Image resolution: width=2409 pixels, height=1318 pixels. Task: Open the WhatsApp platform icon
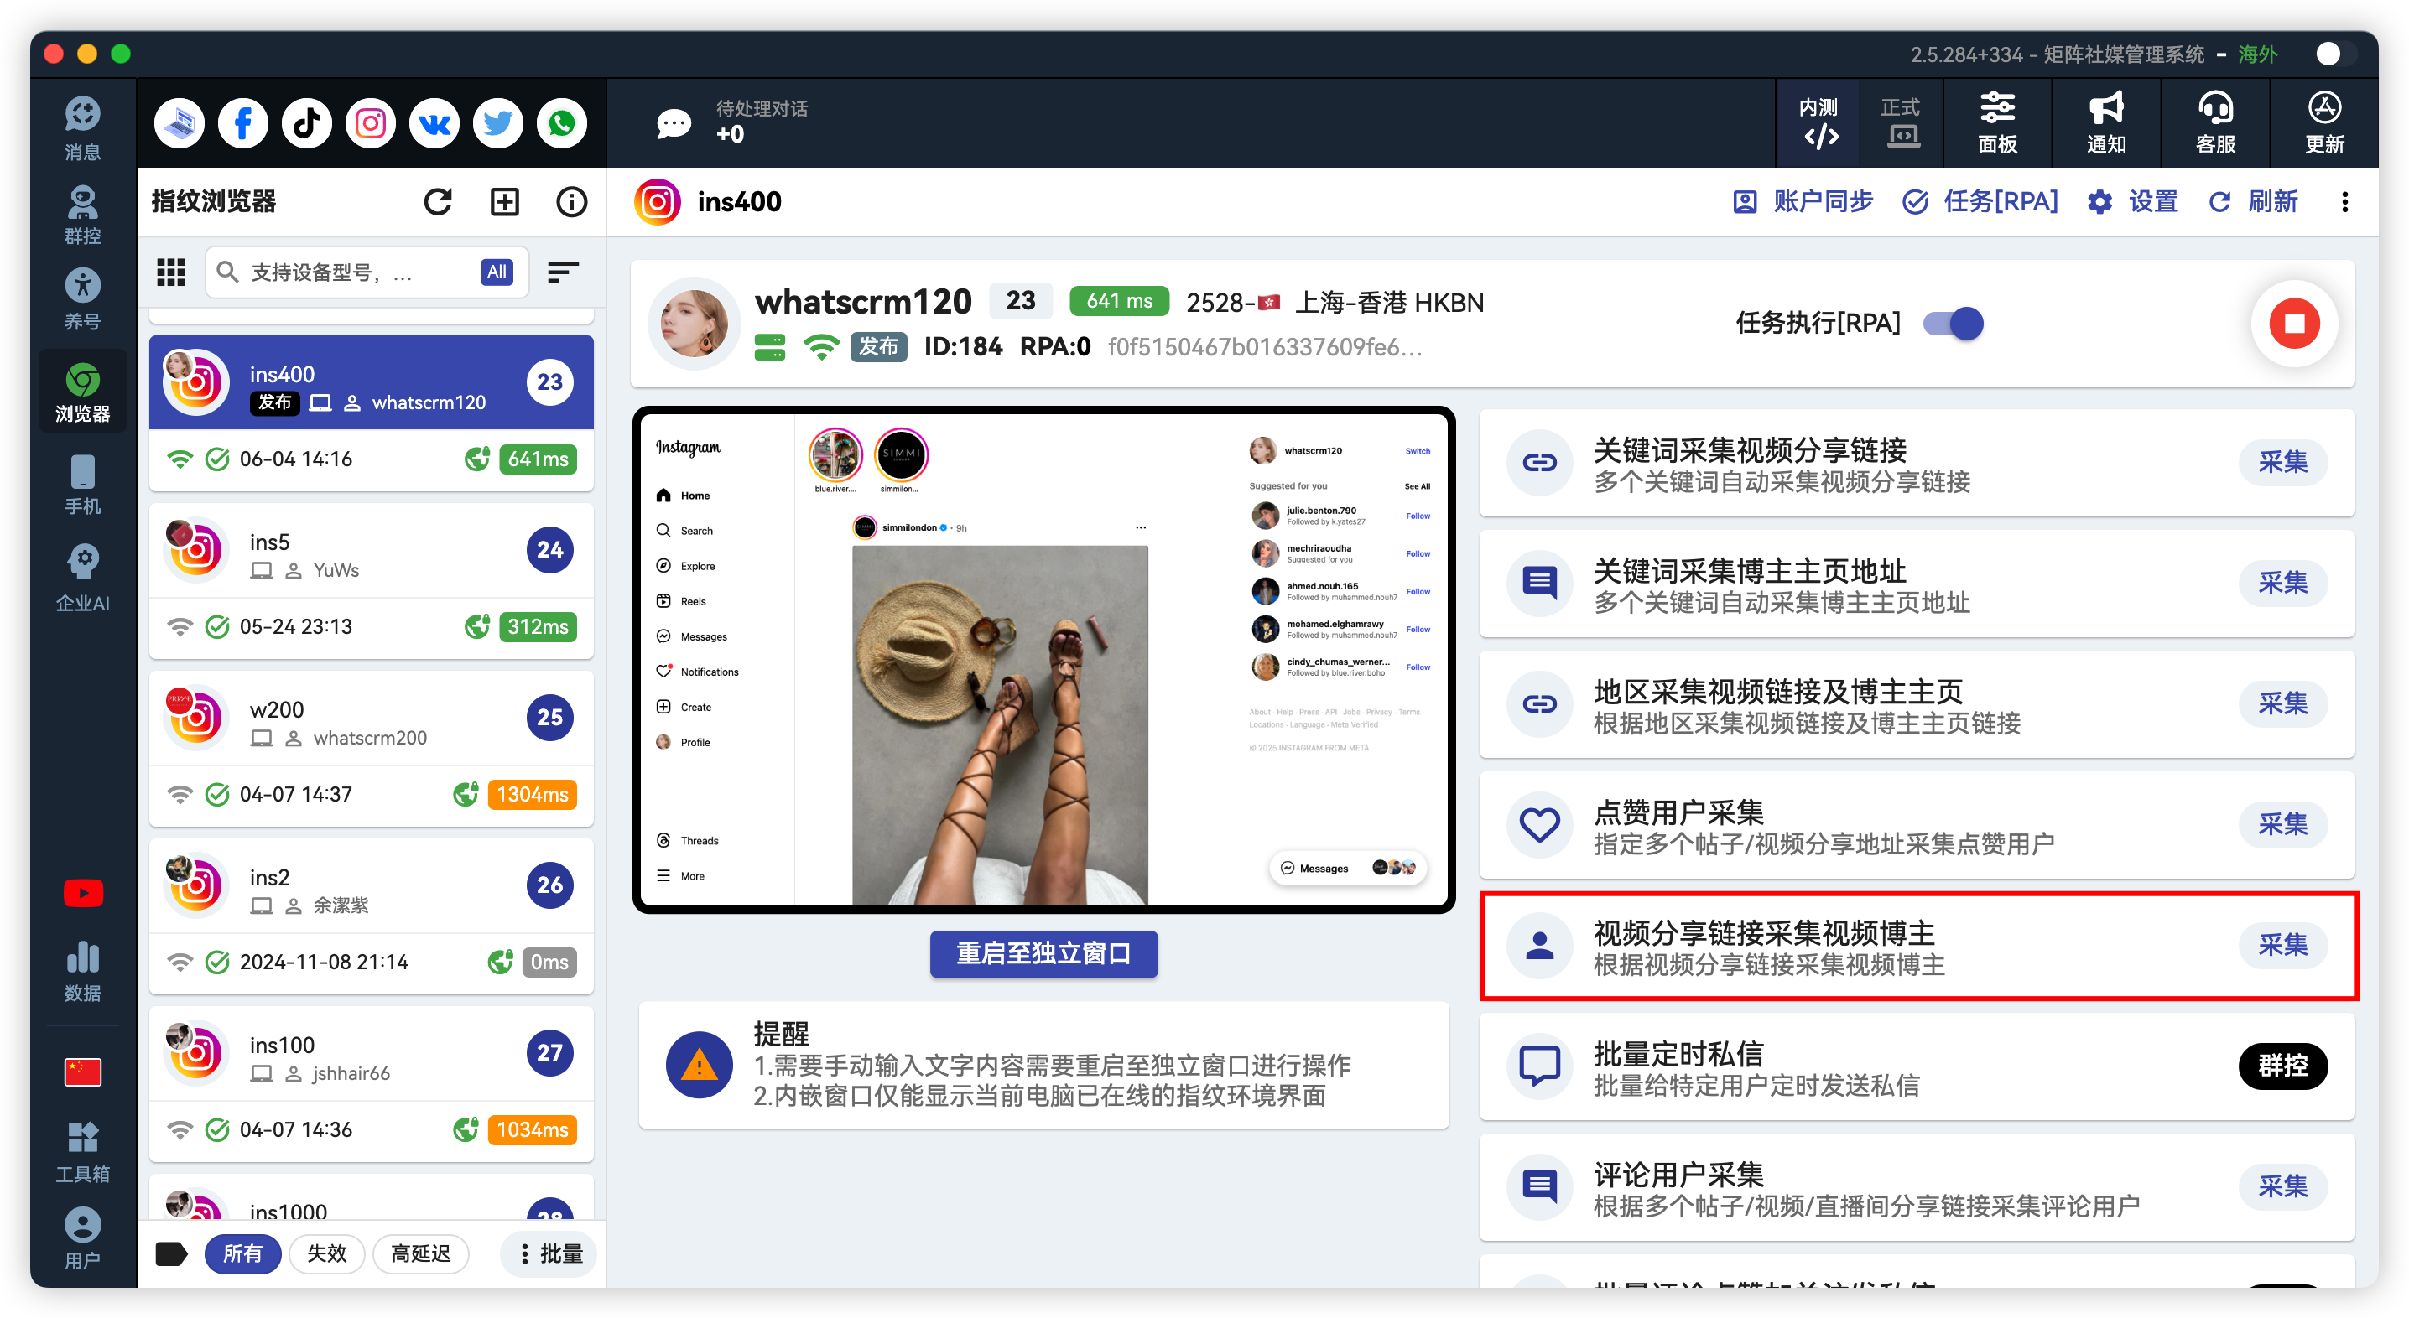pyautogui.click(x=562, y=123)
